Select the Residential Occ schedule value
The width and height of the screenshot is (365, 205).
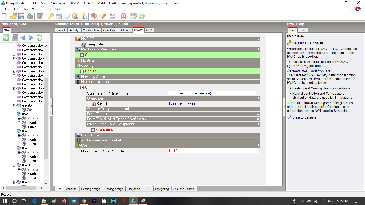182,104
